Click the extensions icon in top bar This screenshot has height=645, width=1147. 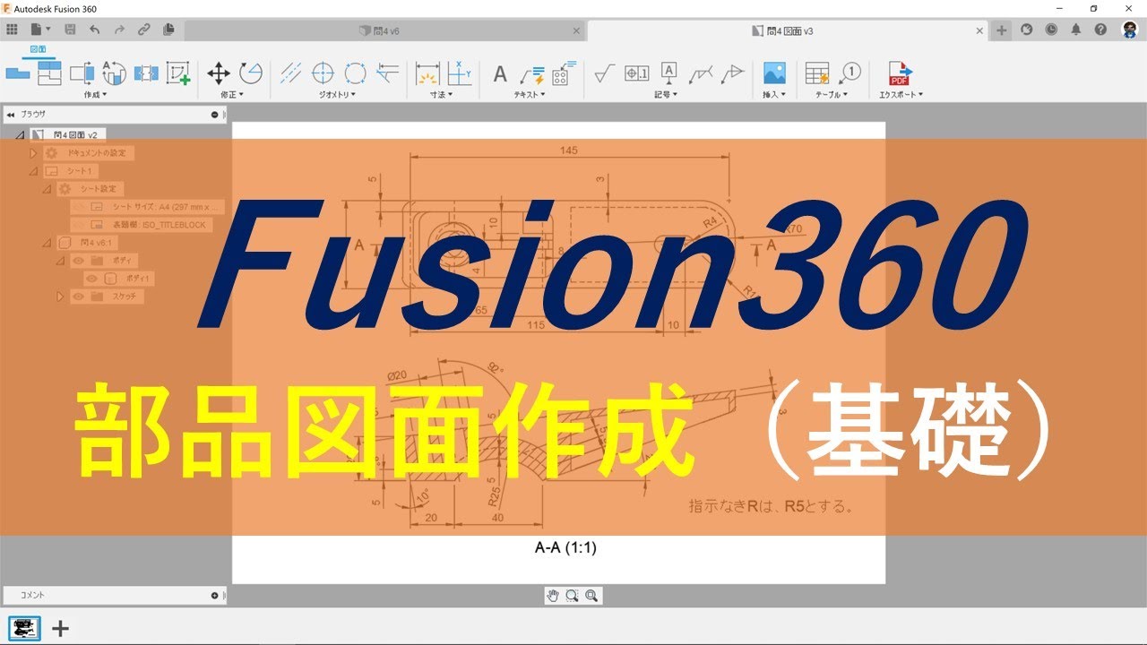[1027, 30]
